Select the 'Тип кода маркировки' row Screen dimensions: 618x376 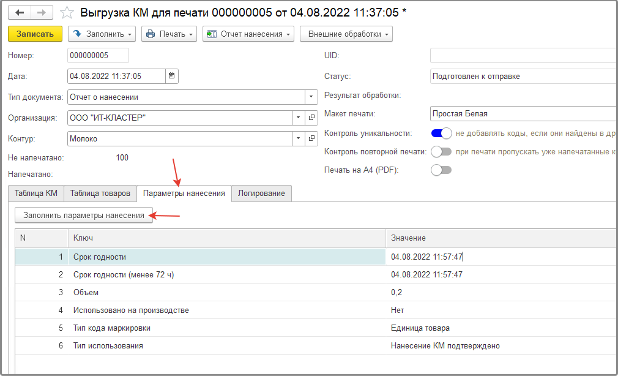click(315, 328)
